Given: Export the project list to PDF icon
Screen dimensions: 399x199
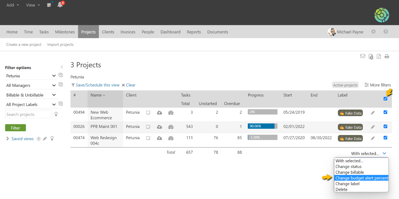Looking at the screenshot, I should (x=379, y=56).
